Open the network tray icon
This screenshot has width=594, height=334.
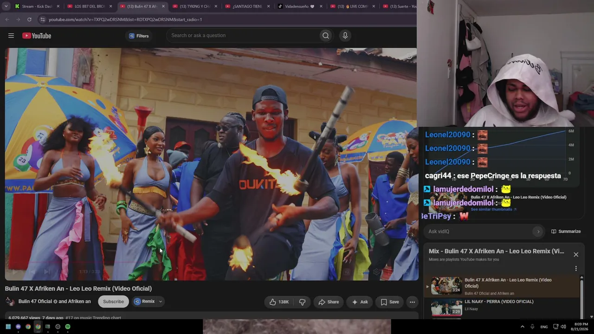tap(556, 327)
